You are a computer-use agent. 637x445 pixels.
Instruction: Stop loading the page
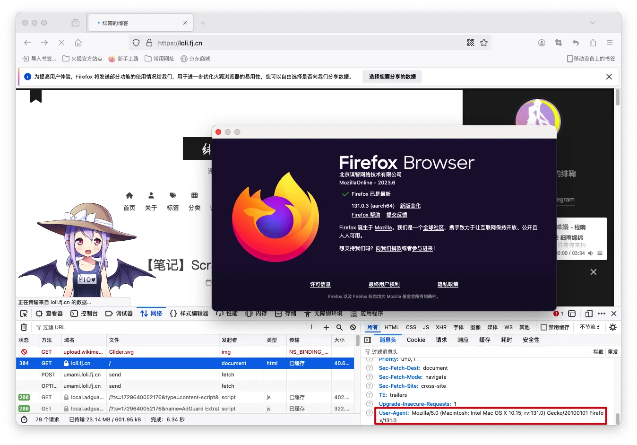click(x=61, y=43)
